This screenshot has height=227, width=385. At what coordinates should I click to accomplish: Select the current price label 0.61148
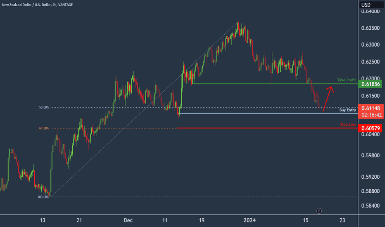point(371,108)
